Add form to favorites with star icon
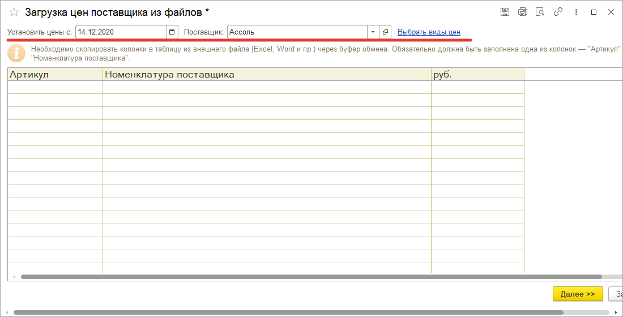Screen dimensions: 623x317 14,12
